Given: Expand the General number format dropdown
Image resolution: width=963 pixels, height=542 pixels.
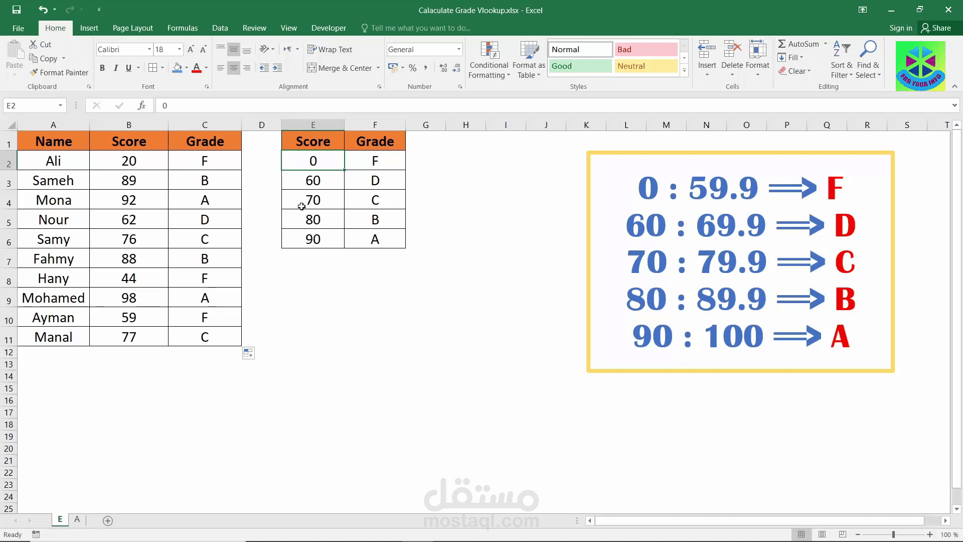Looking at the screenshot, I should (458, 49).
